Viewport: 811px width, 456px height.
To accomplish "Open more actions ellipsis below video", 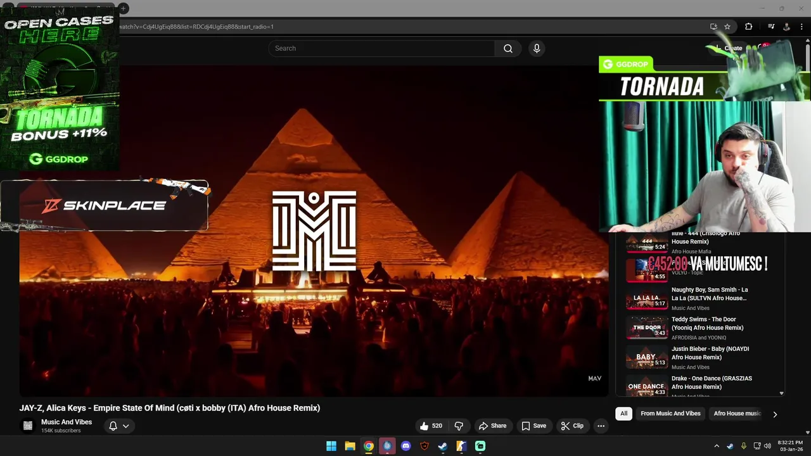I will pyautogui.click(x=601, y=426).
